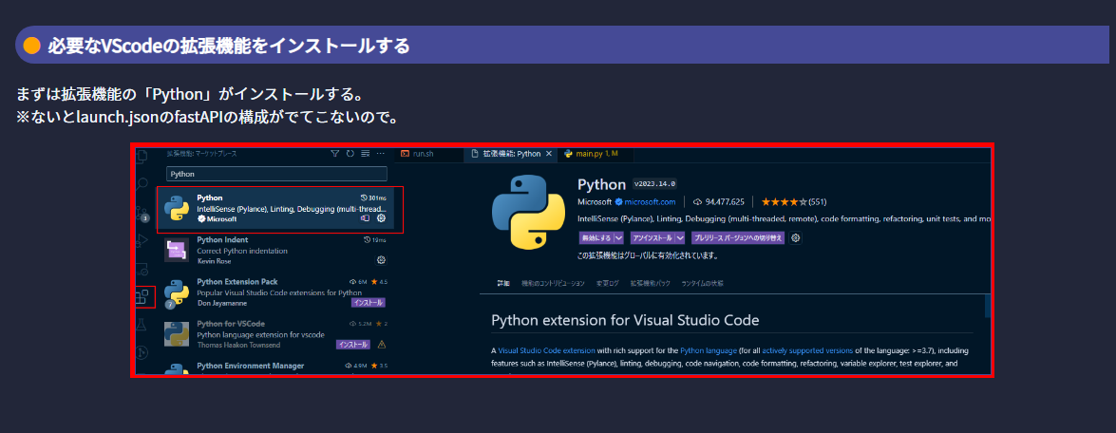The height and width of the screenshot is (433, 1116).
Task: Select the 詳細 details tab
Action: [503, 283]
